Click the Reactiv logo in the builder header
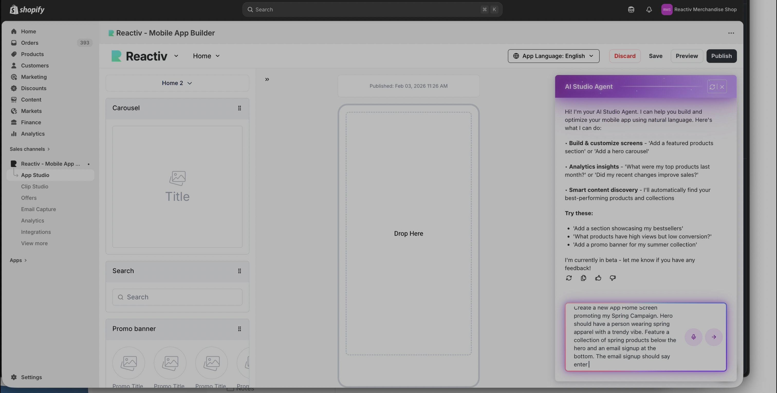Screen dimensions: 777x393 pyautogui.click(x=139, y=56)
